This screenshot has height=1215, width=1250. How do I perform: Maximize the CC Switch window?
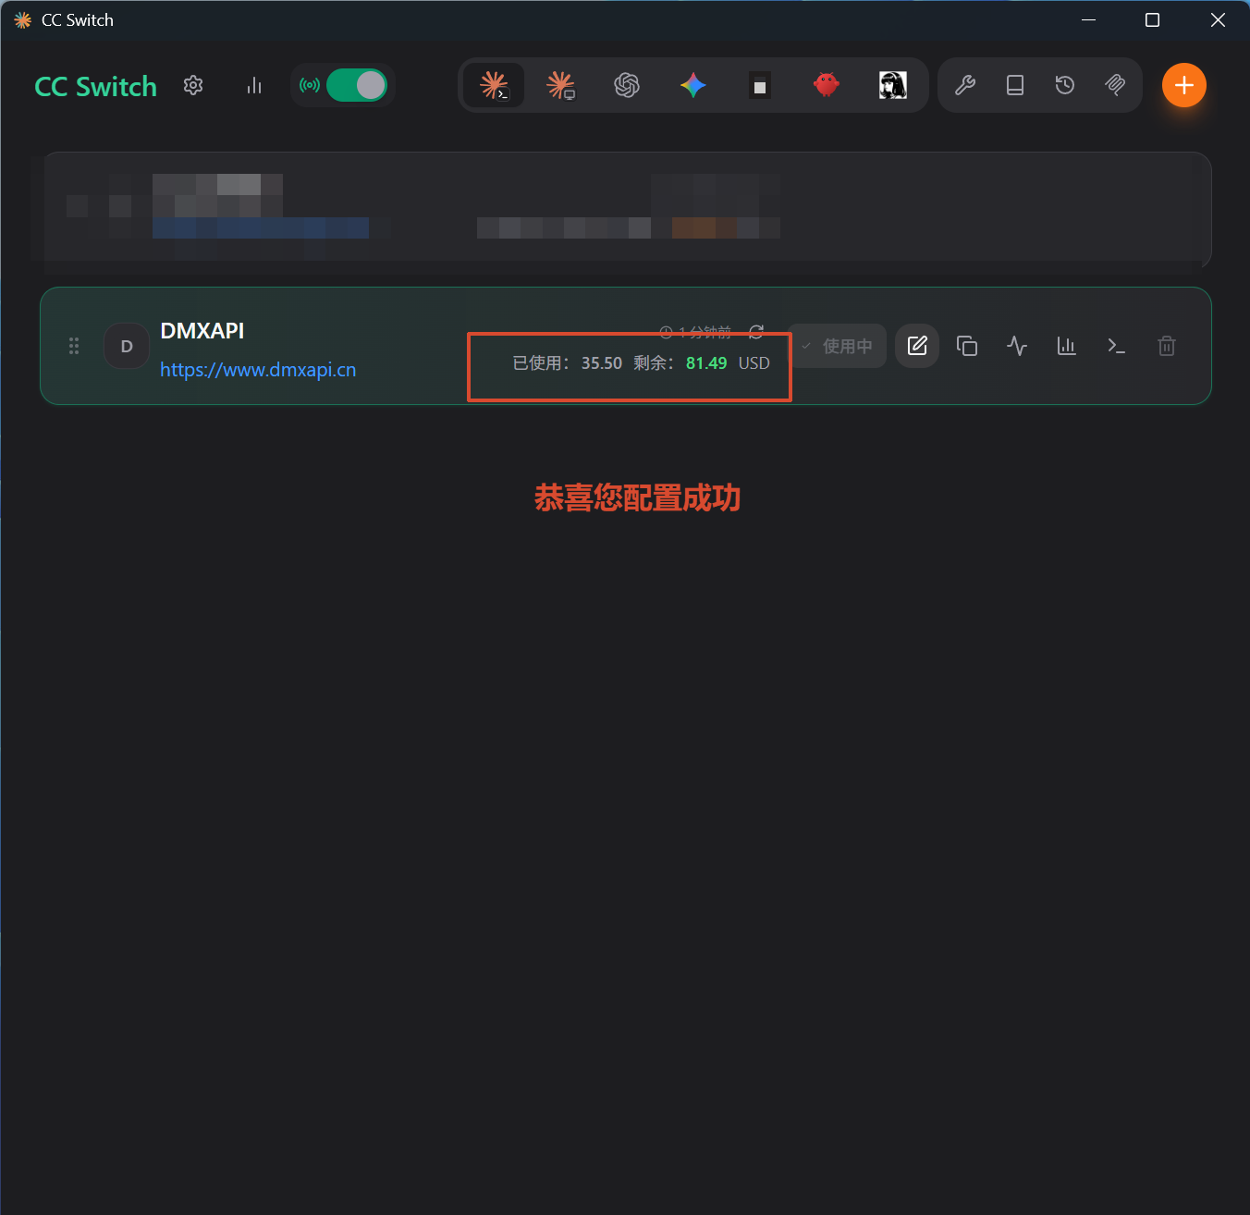[x=1152, y=19]
